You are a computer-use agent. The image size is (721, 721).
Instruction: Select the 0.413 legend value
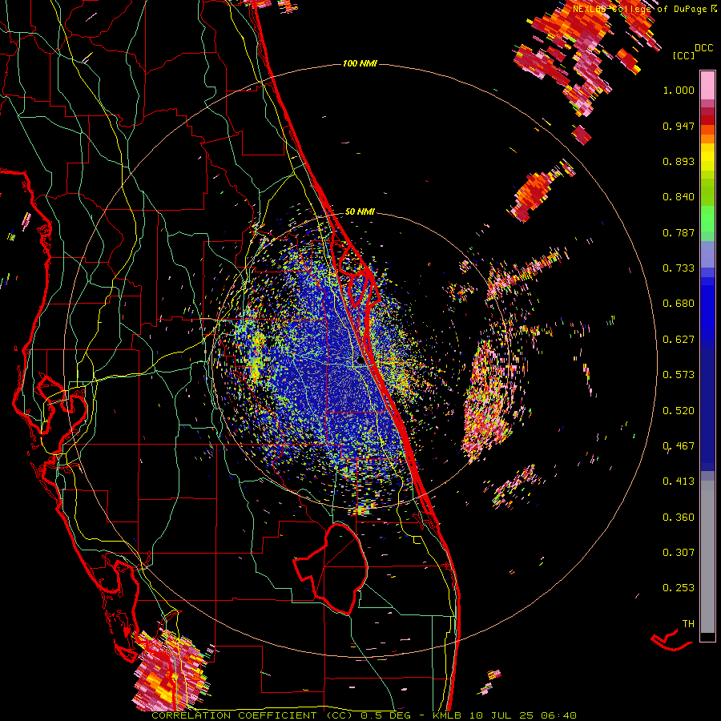click(679, 481)
